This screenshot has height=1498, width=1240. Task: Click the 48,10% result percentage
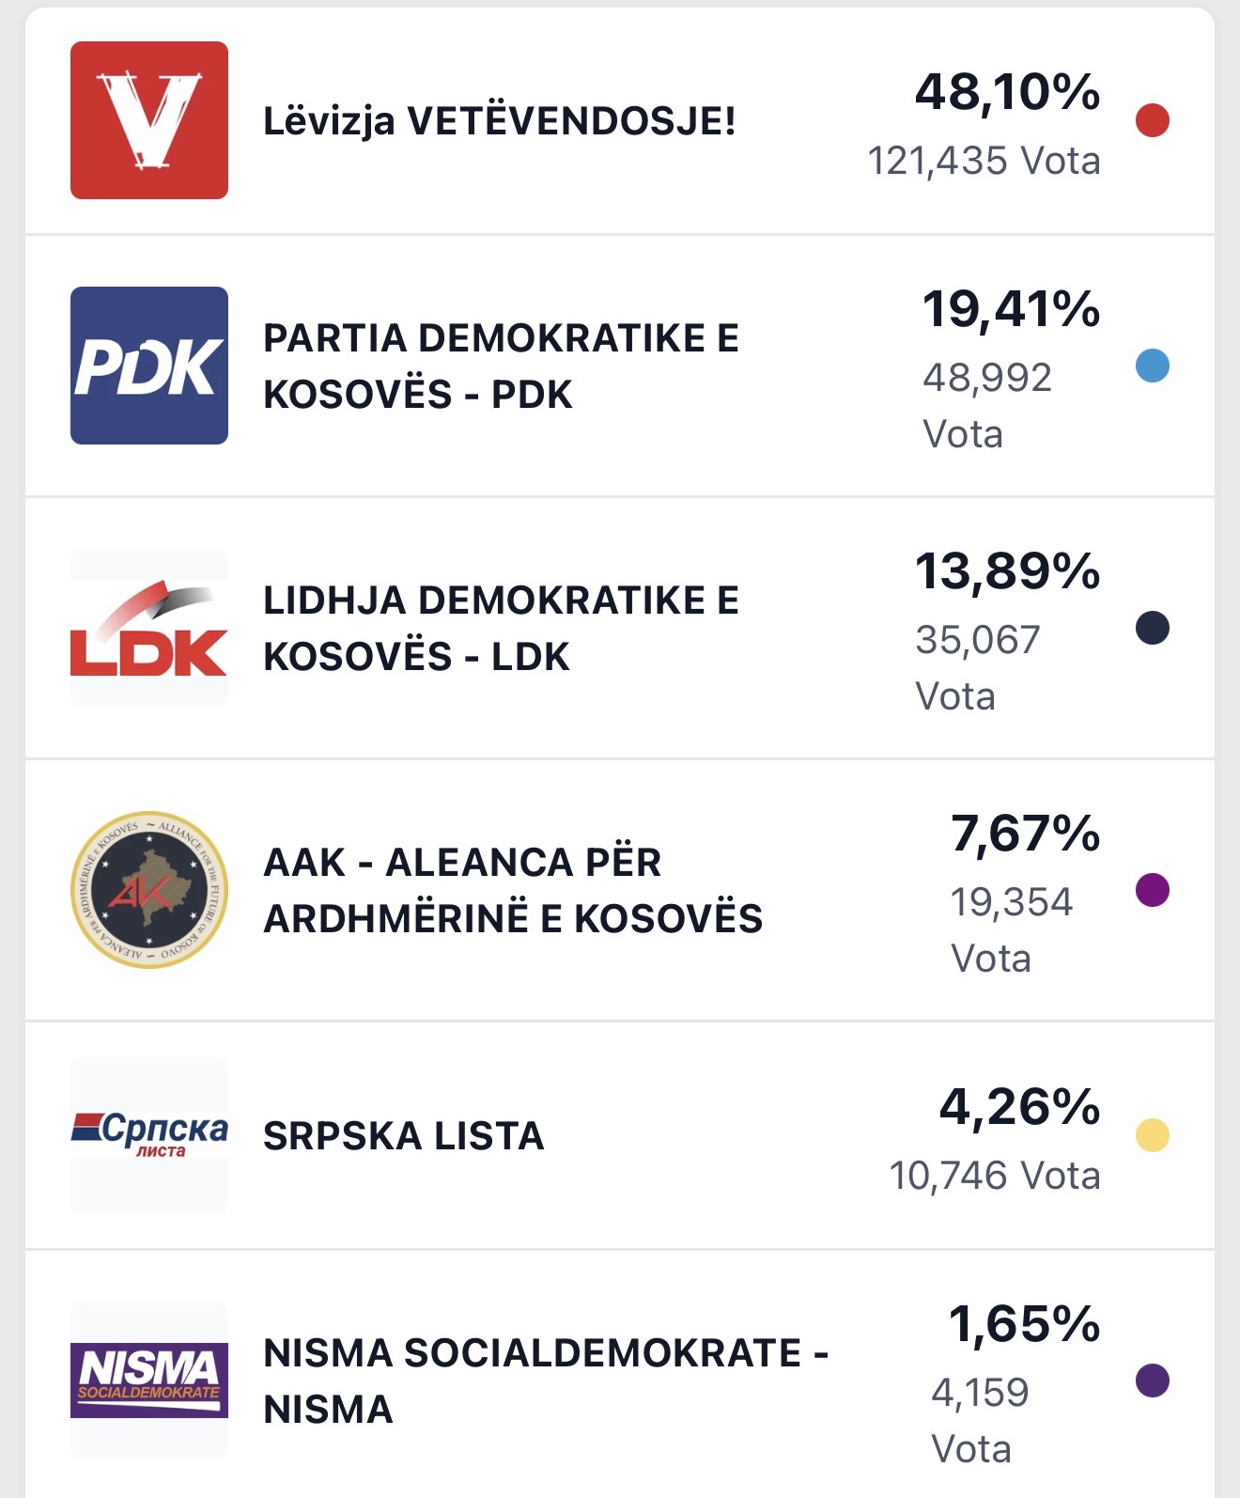click(1007, 93)
